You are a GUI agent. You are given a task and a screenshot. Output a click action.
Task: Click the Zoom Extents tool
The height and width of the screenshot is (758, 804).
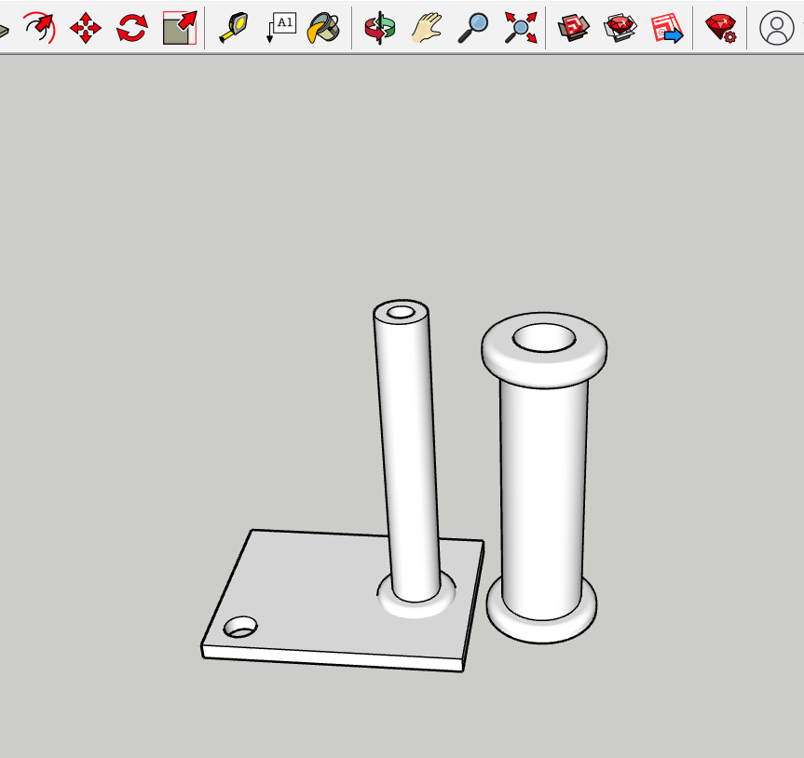tap(521, 28)
